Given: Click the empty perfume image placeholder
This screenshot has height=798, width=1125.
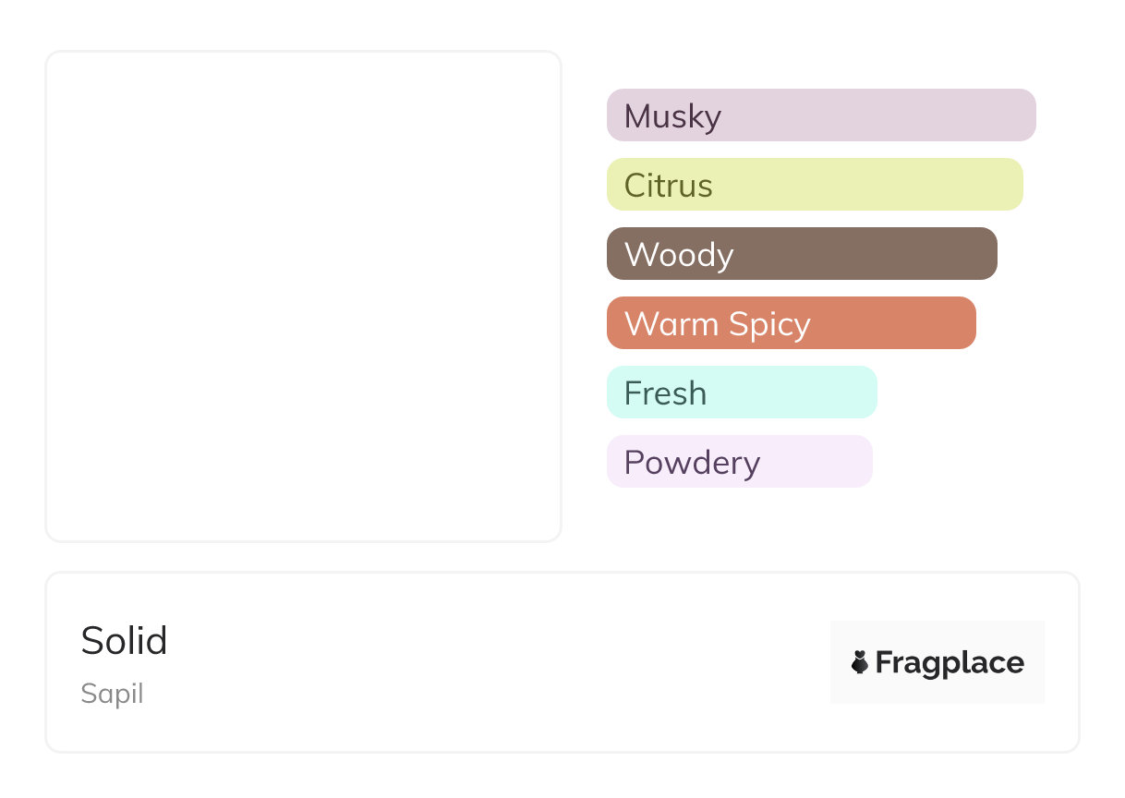Looking at the screenshot, I should [x=303, y=296].
